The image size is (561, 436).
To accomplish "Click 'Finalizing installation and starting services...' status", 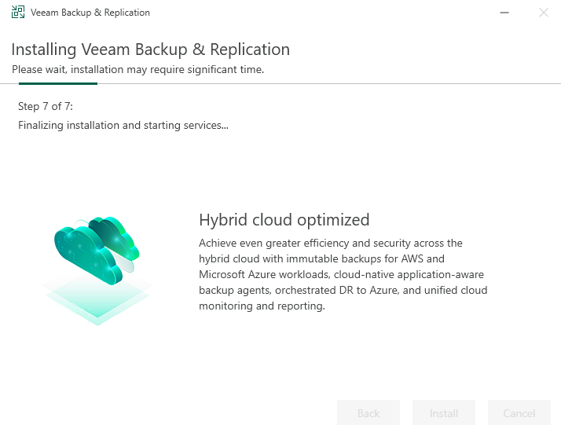I will click(123, 125).
